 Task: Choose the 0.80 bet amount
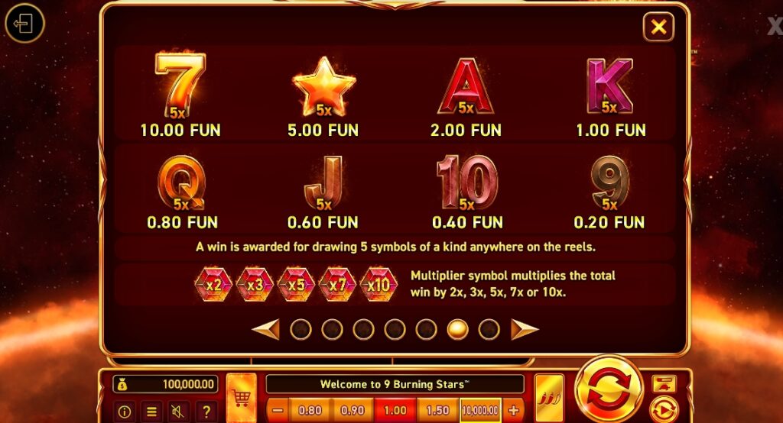click(x=310, y=411)
